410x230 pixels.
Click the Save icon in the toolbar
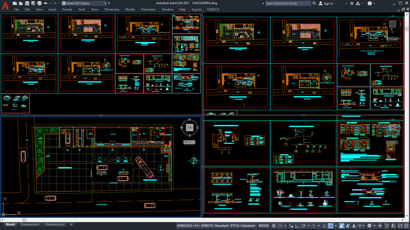point(27,3)
